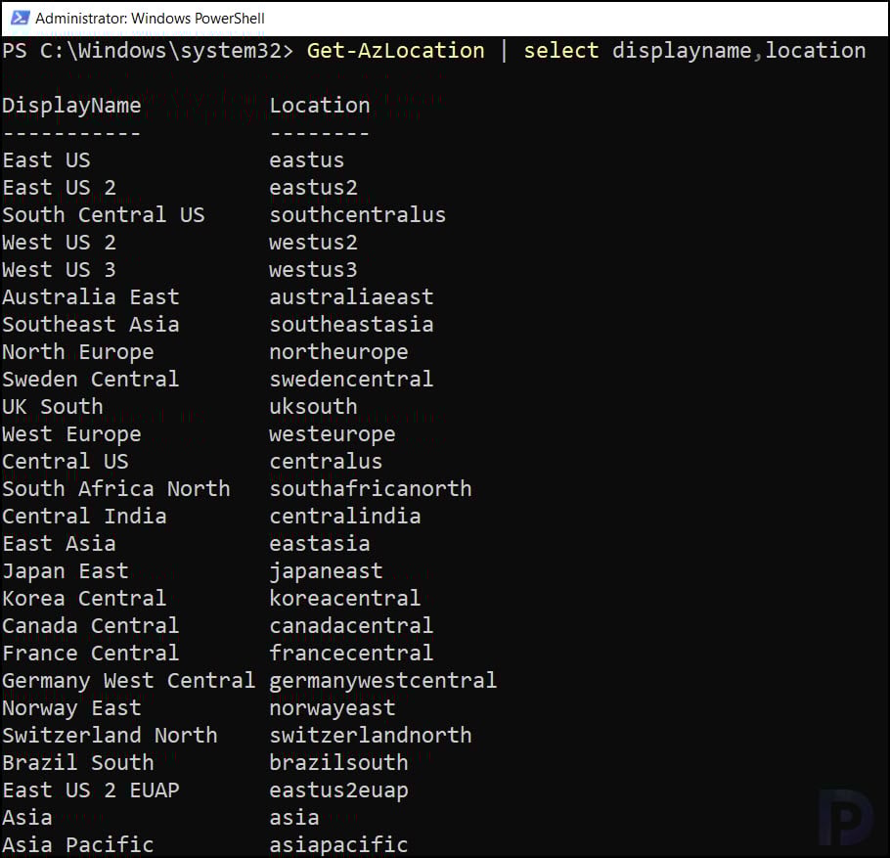The image size is (890, 858).
Task: Click the 'Canada Central' display name
Action: (91, 626)
